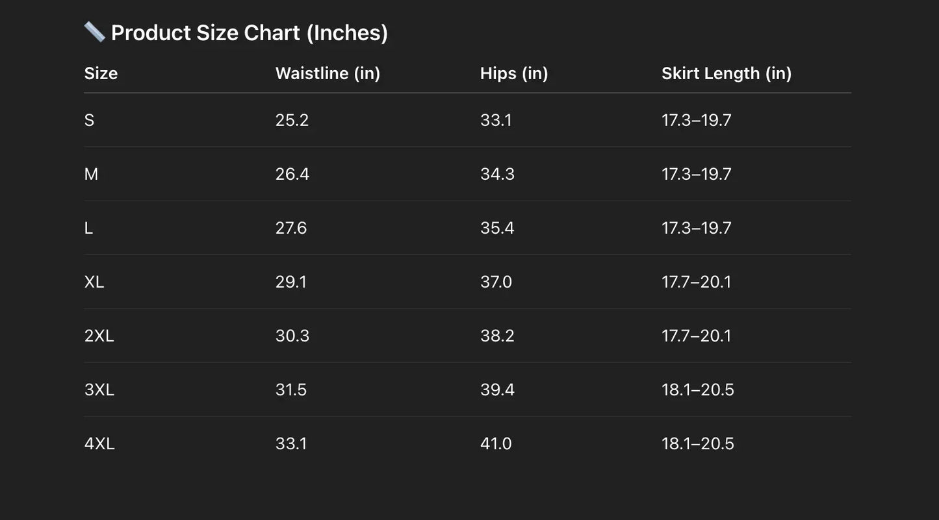This screenshot has height=520, width=939.
Task: Select the L size row label
Action: point(88,228)
